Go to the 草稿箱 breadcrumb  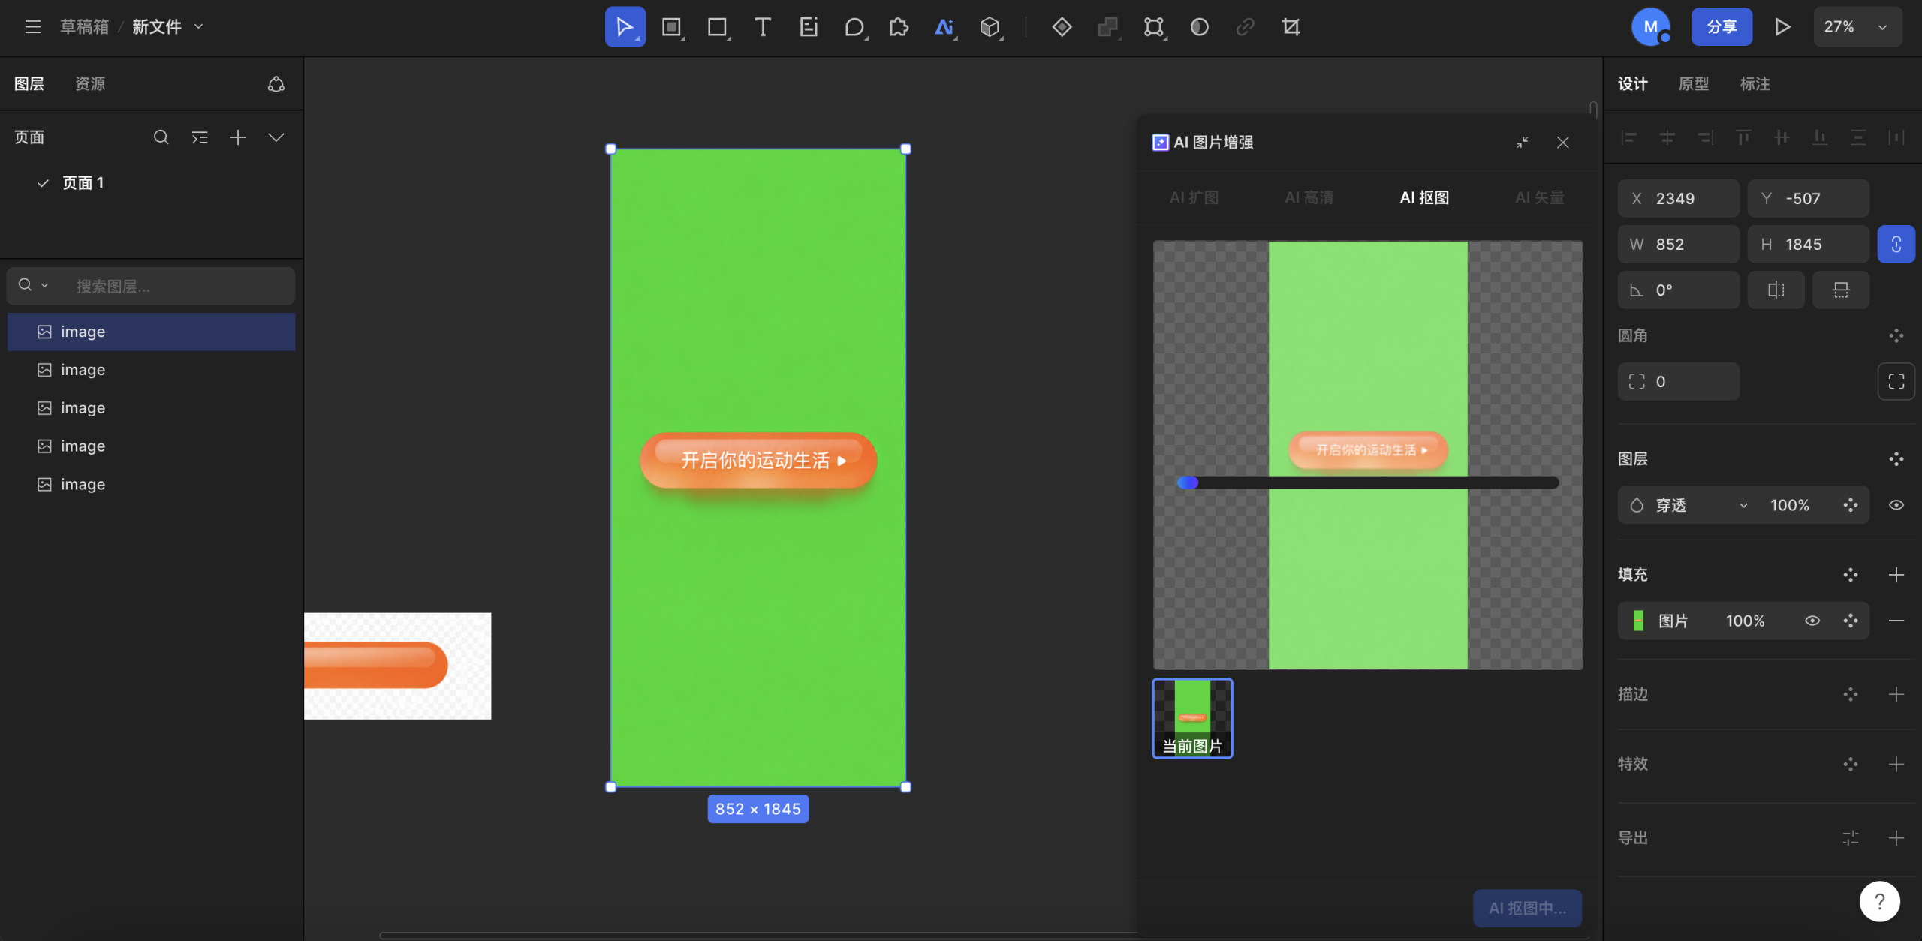pyautogui.click(x=84, y=27)
